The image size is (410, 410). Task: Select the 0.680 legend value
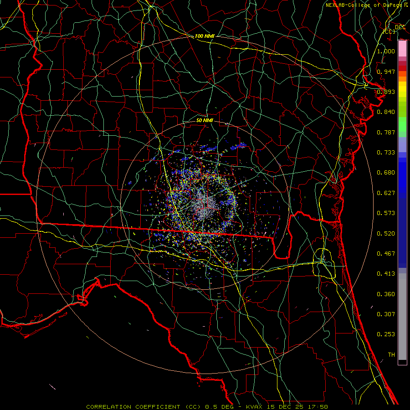pos(386,173)
